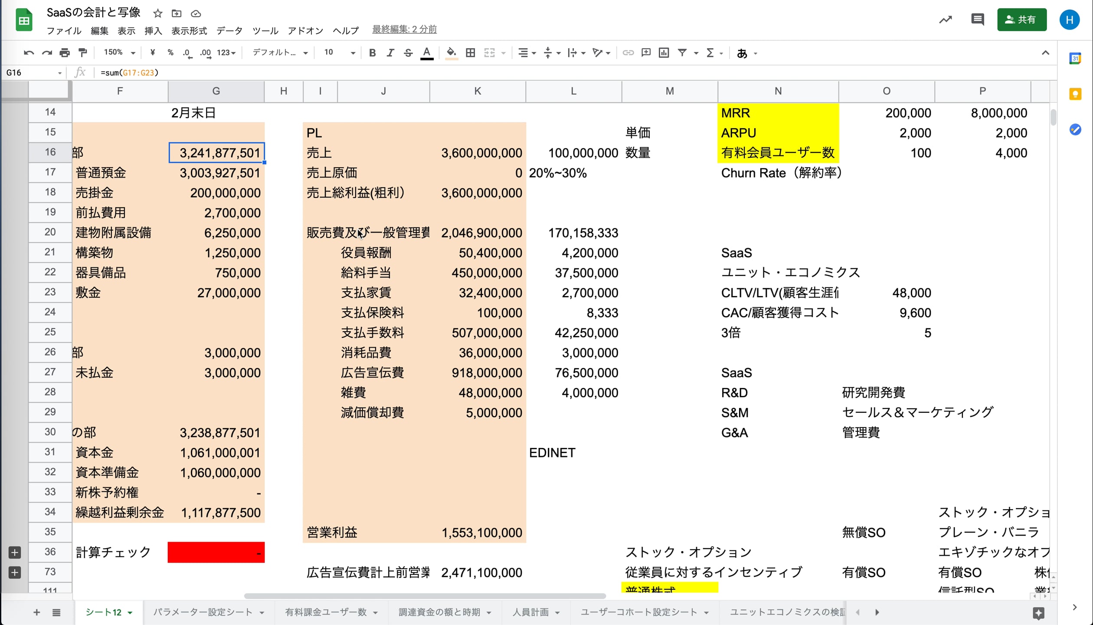The width and height of the screenshot is (1093, 625).
Task: Click the green 共有 share button
Action: click(1021, 20)
